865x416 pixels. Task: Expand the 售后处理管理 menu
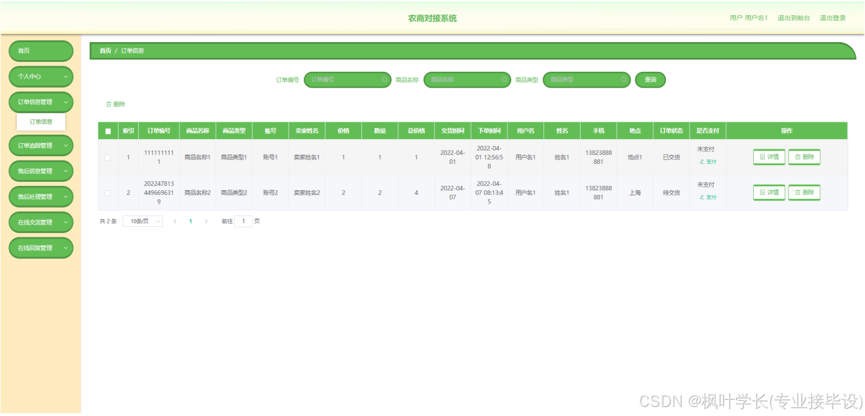click(41, 197)
